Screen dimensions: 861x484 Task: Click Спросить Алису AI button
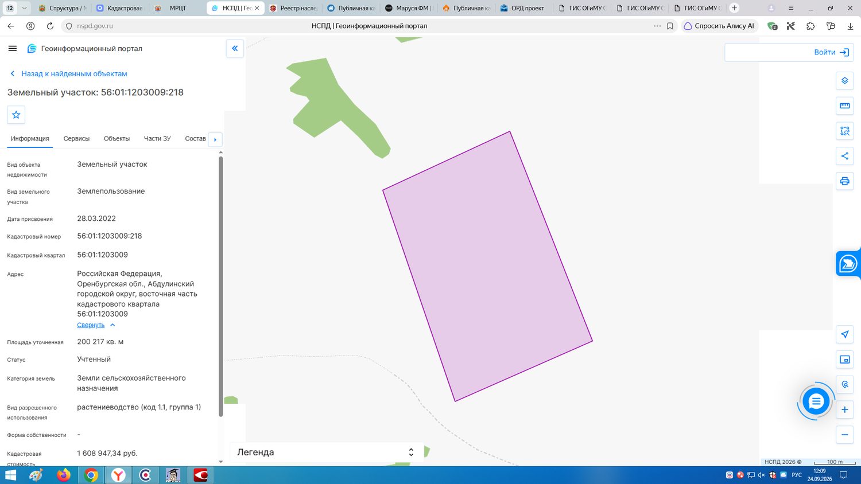(719, 26)
